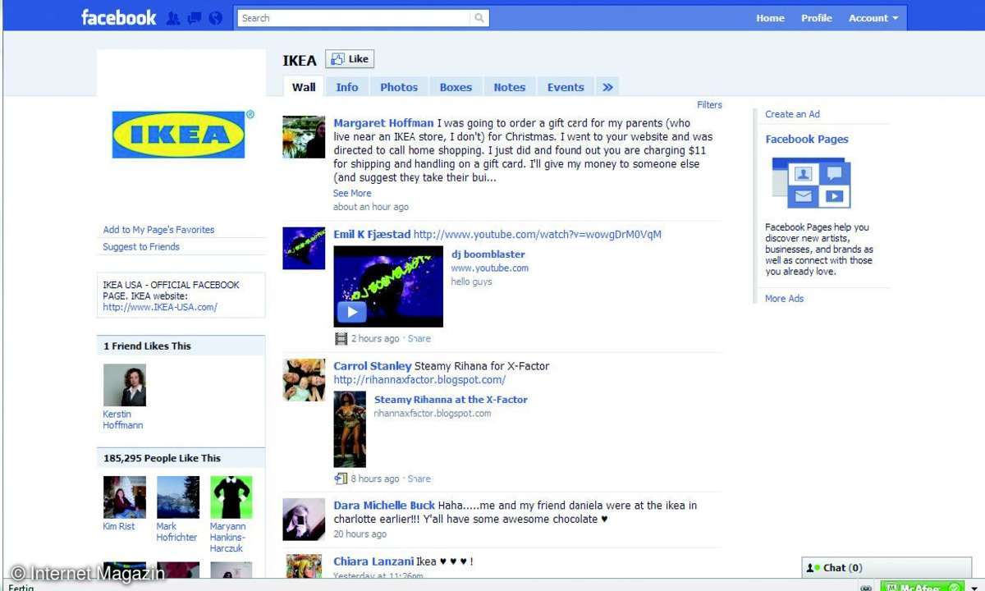Open Steamy Rihana link thumbnail
Image resolution: width=985 pixels, height=591 pixels.
pyautogui.click(x=350, y=429)
